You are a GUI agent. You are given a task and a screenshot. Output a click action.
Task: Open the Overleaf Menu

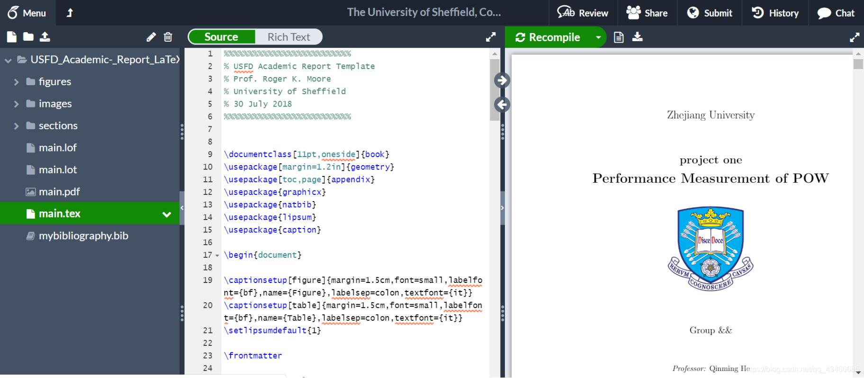(27, 13)
